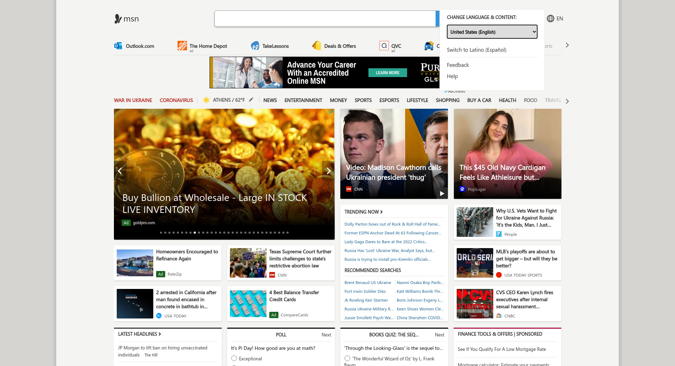This screenshot has height=366, width=675.
Task: Play the Madison Cawthorn video
Action: point(442,193)
